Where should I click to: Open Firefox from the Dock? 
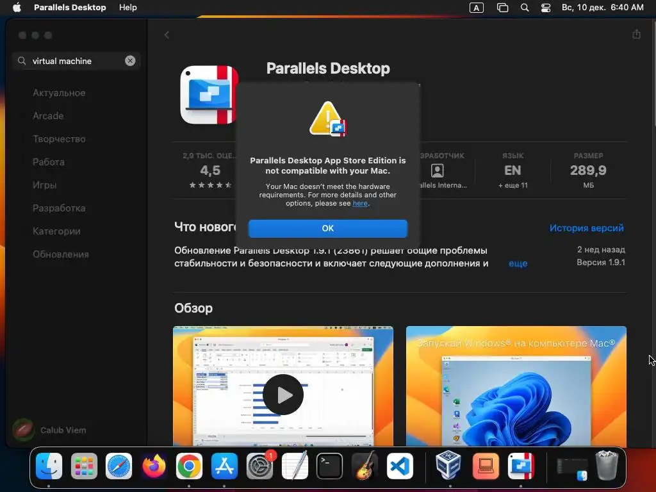click(x=154, y=466)
